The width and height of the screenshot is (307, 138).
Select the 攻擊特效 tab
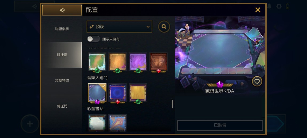pyautogui.click(x=62, y=80)
